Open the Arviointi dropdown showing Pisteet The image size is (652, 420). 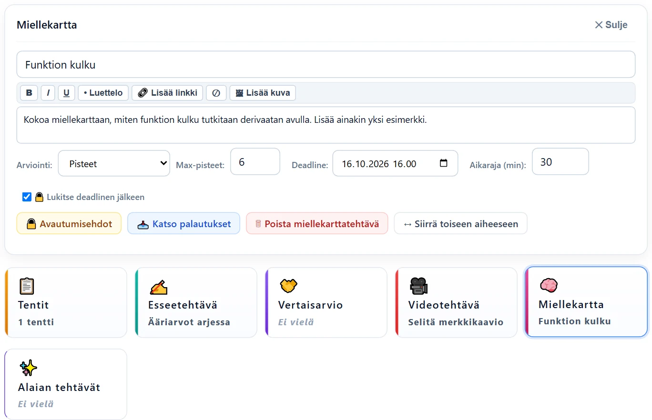(114, 163)
